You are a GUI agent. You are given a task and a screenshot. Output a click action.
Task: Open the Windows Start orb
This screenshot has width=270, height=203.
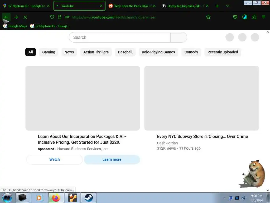[x=7, y=198]
